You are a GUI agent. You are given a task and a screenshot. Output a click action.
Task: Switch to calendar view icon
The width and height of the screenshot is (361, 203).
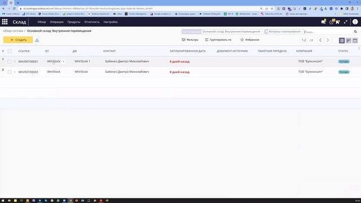coord(355,40)
